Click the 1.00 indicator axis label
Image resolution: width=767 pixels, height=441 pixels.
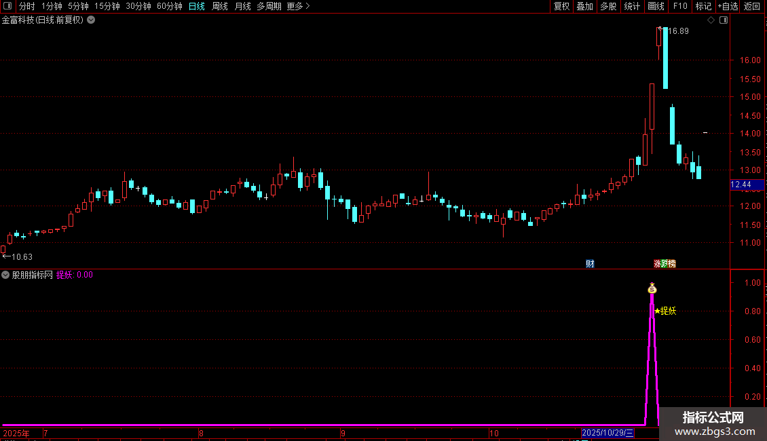click(x=752, y=283)
